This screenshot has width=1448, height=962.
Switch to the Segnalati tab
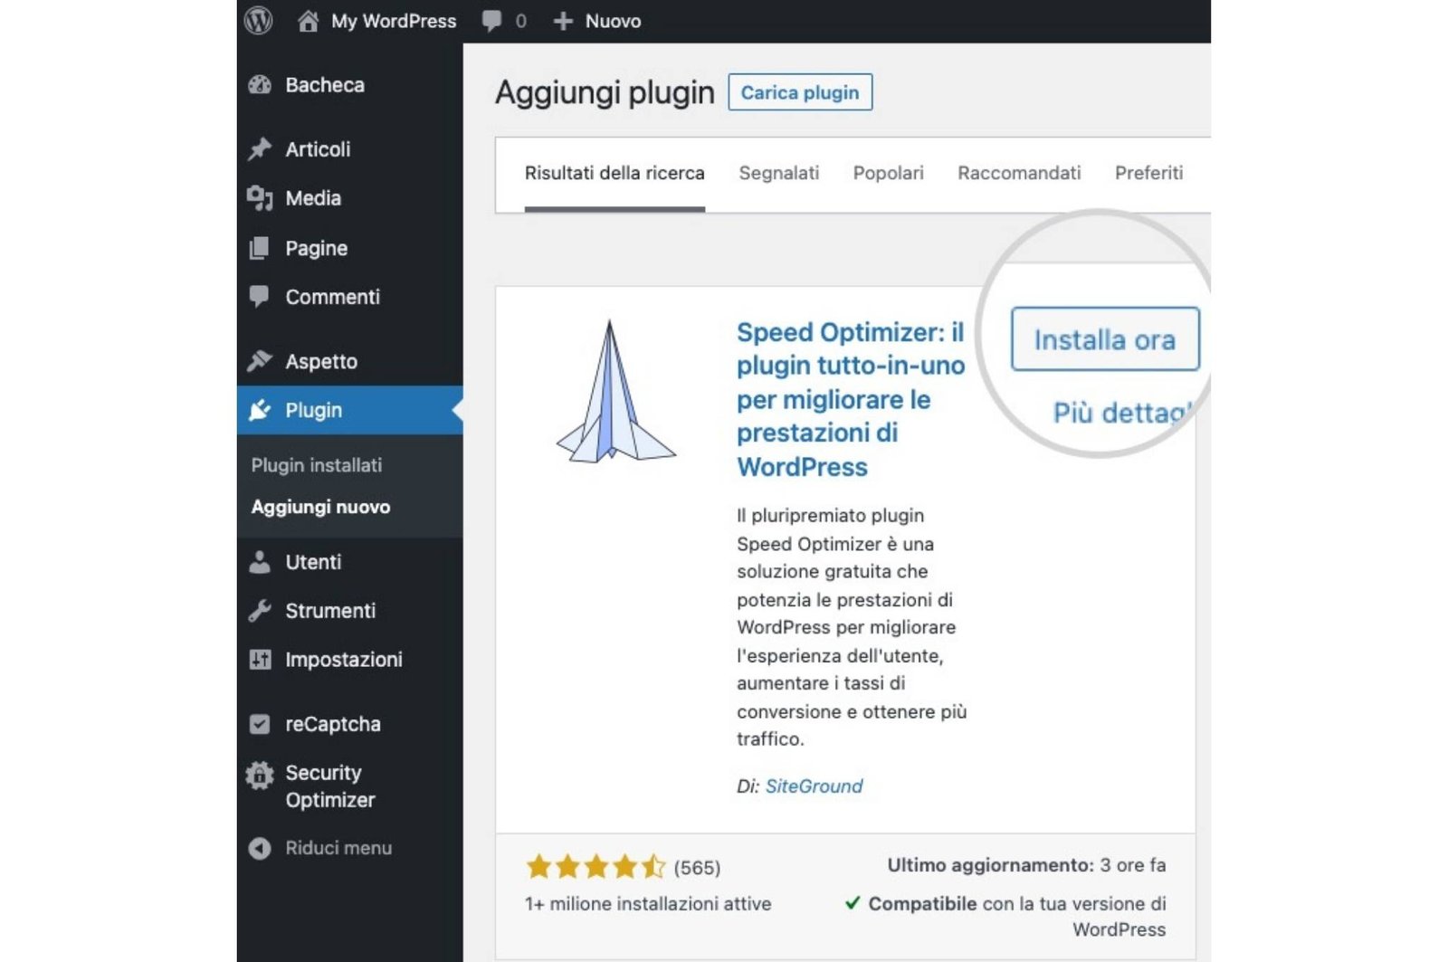[x=779, y=173]
